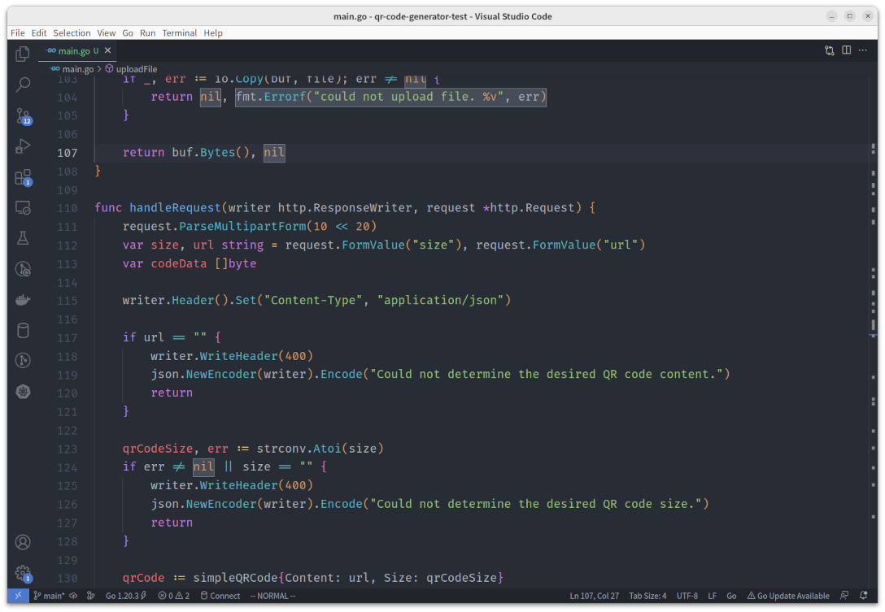Open the timeline/history clock icon in activity bar
This screenshot has height=612, width=885.
pyautogui.click(x=23, y=269)
